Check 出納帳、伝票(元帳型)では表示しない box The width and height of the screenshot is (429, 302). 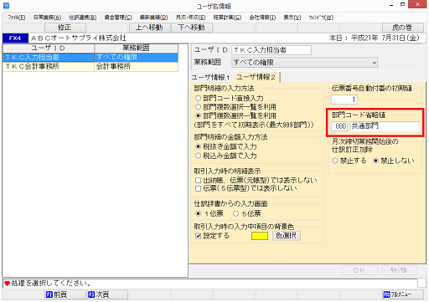pyautogui.click(x=198, y=181)
